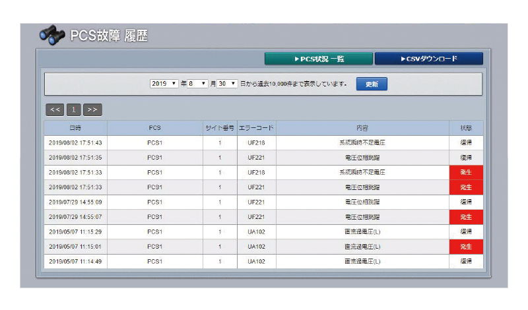Click PCS1 in the 14:55:09 row

155,202
